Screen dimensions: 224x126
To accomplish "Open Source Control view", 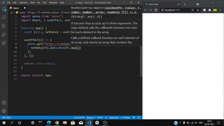I will pos(4,26).
